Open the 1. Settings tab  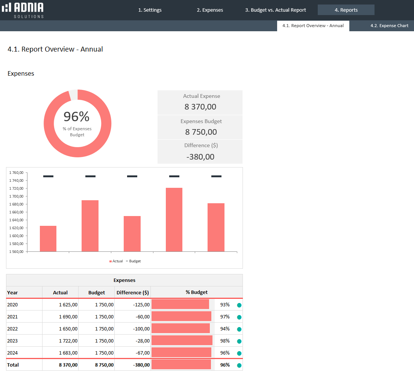pyautogui.click(x=150, y=10)
